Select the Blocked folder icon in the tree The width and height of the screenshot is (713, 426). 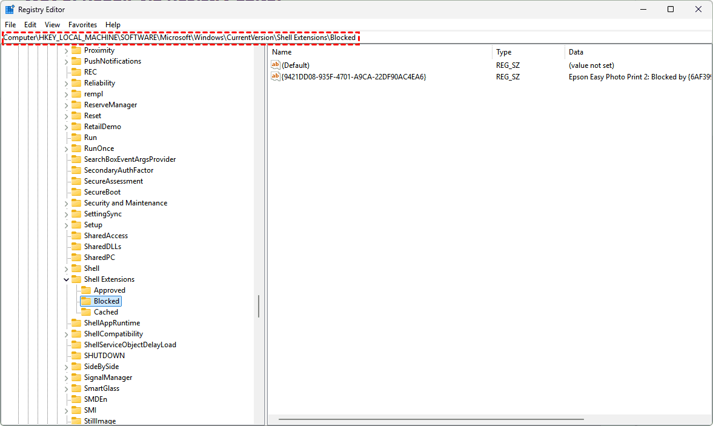coord(85,301)
